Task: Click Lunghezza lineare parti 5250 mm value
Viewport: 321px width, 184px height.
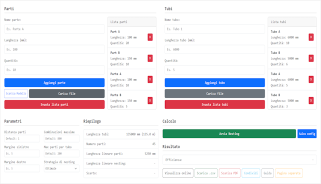Action: (150, 153)
